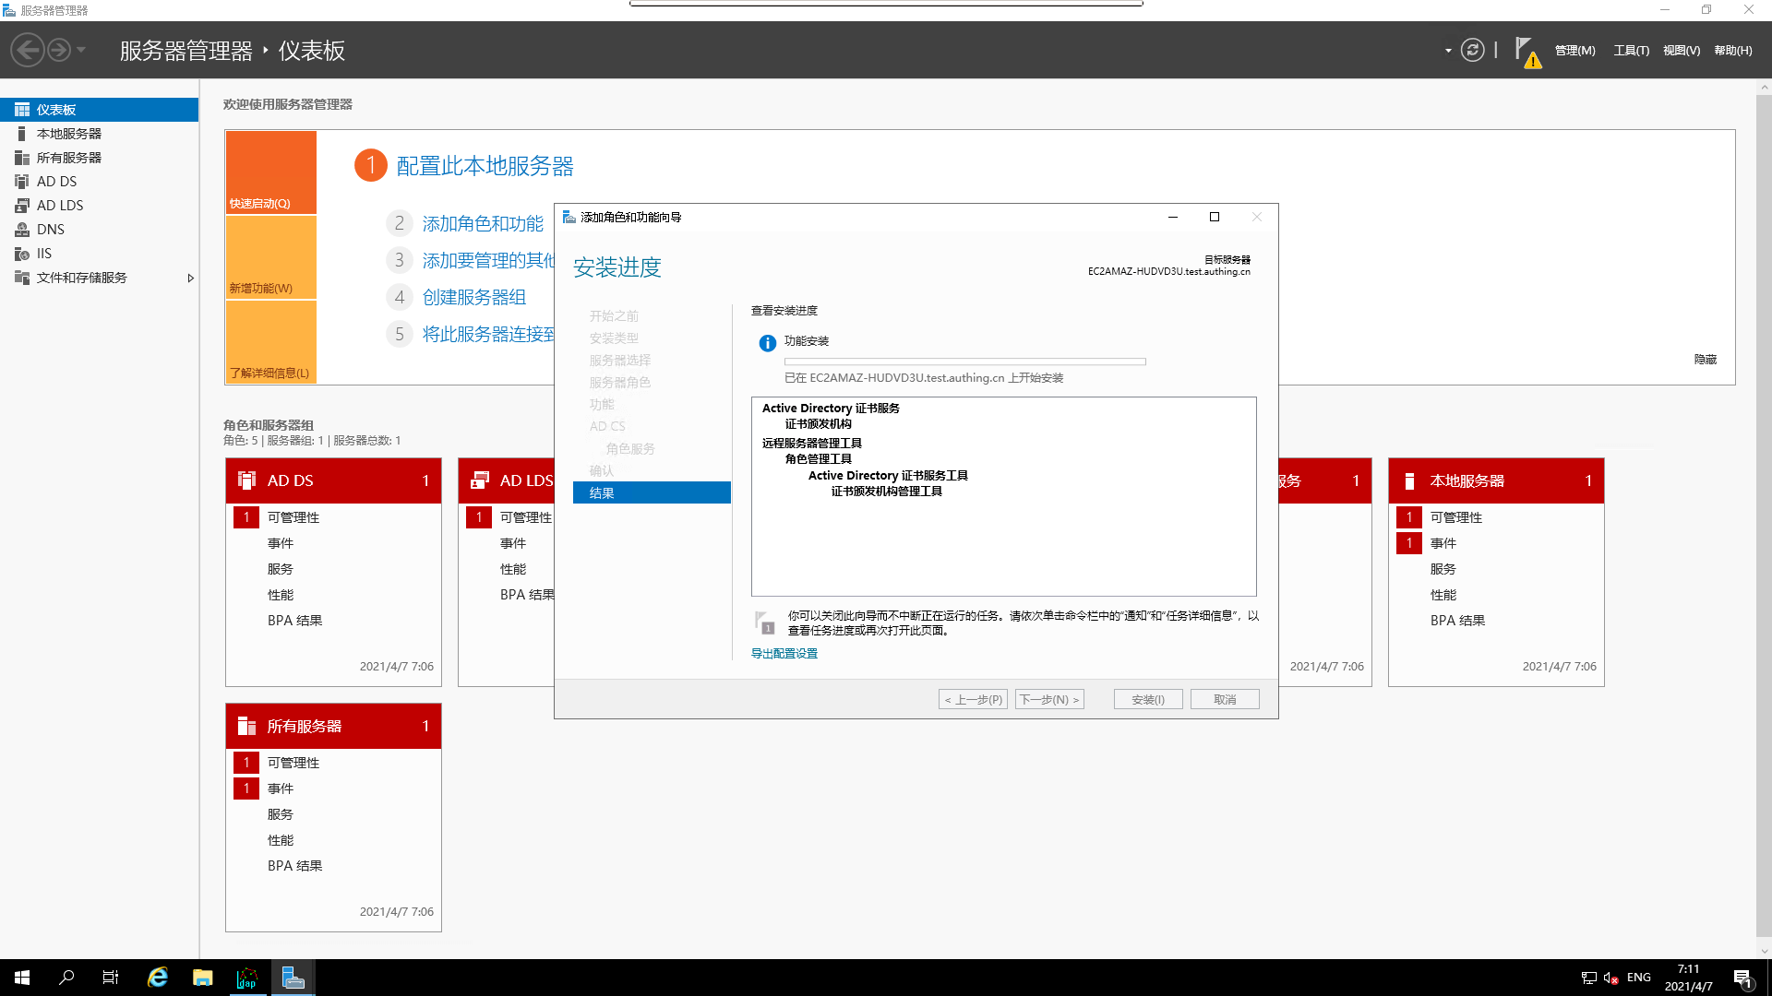
Task: Click the export configuration settings link (导出配置设置)
Action: [784, 654]
